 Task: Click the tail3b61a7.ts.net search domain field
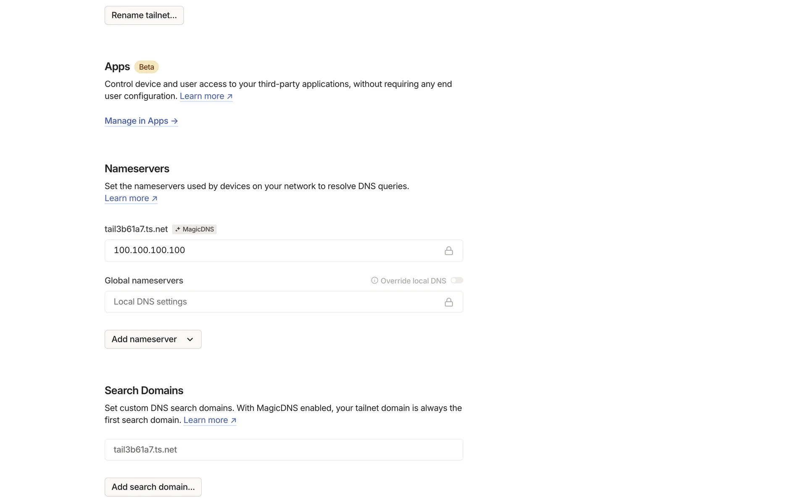[284, 450]
